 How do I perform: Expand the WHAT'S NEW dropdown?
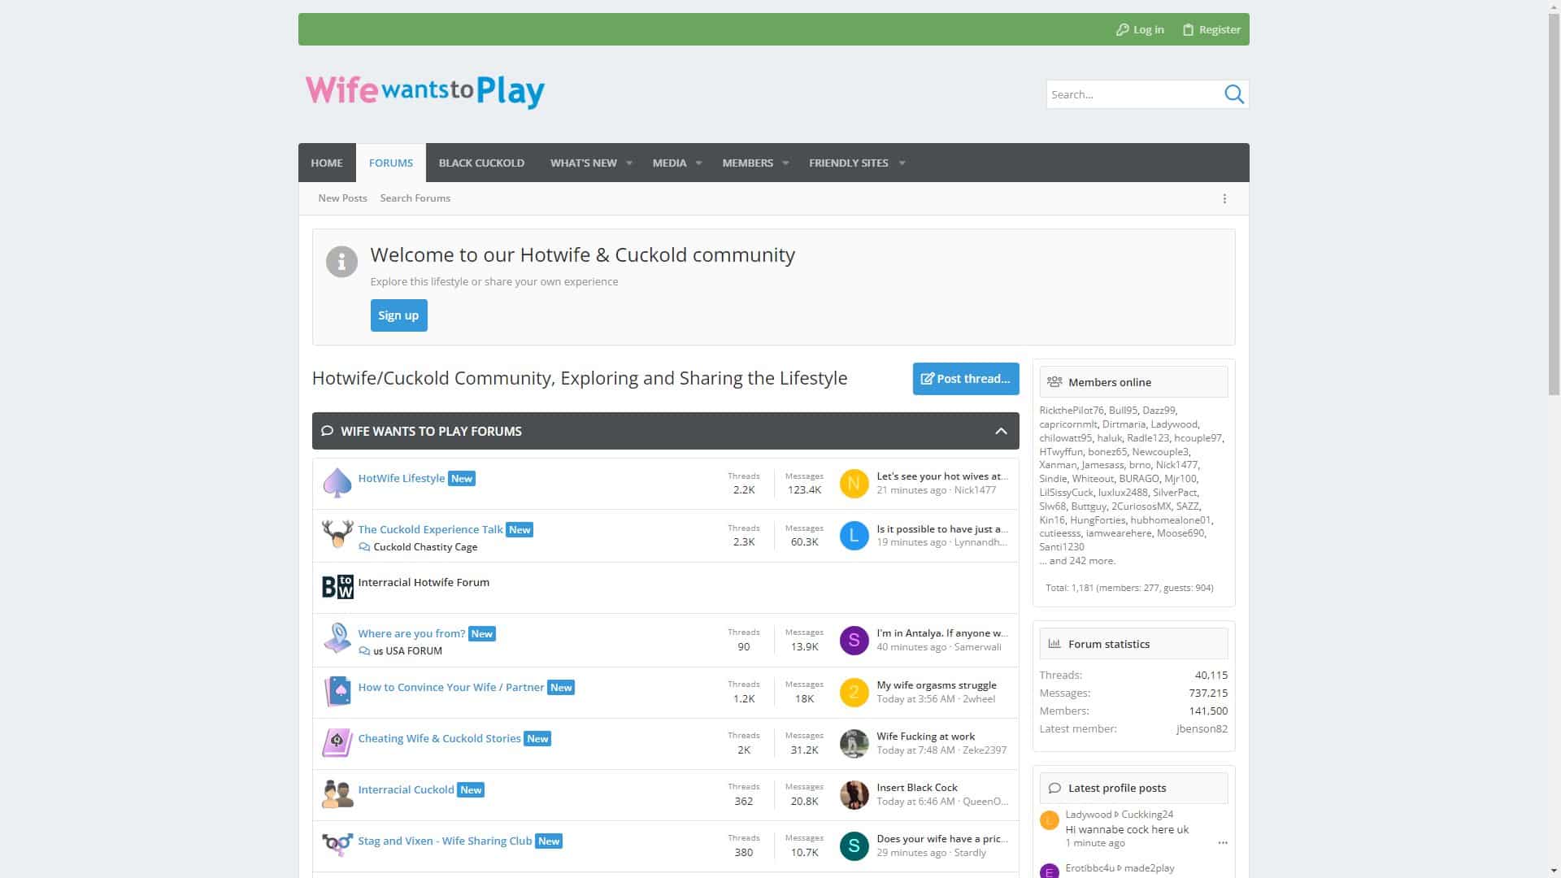coord(628,163)
